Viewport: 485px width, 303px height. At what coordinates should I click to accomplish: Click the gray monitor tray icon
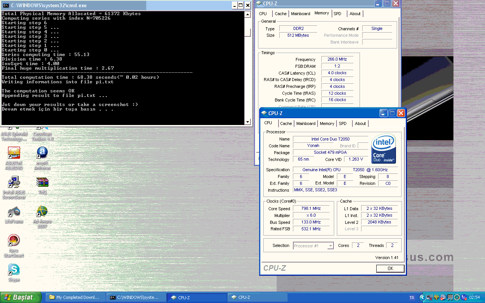click(x=450, y=297)
